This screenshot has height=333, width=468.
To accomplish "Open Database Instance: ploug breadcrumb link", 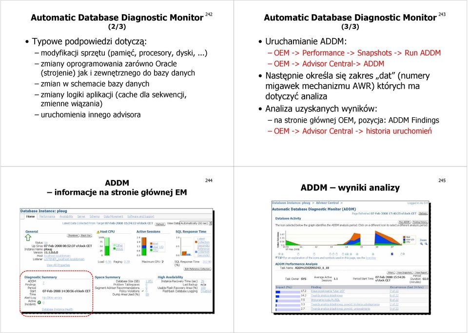I will [292, 203].
